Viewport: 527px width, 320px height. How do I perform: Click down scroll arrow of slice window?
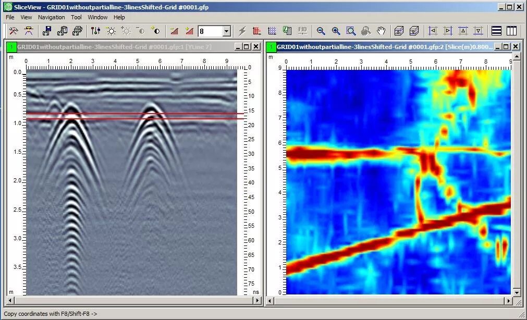tap(517, 293)
